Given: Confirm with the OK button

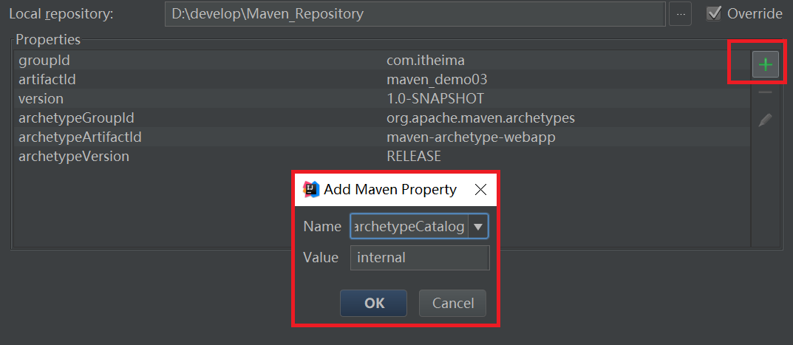Looking at the screenshot, I should pyautogui.click(x=373, y=303).
